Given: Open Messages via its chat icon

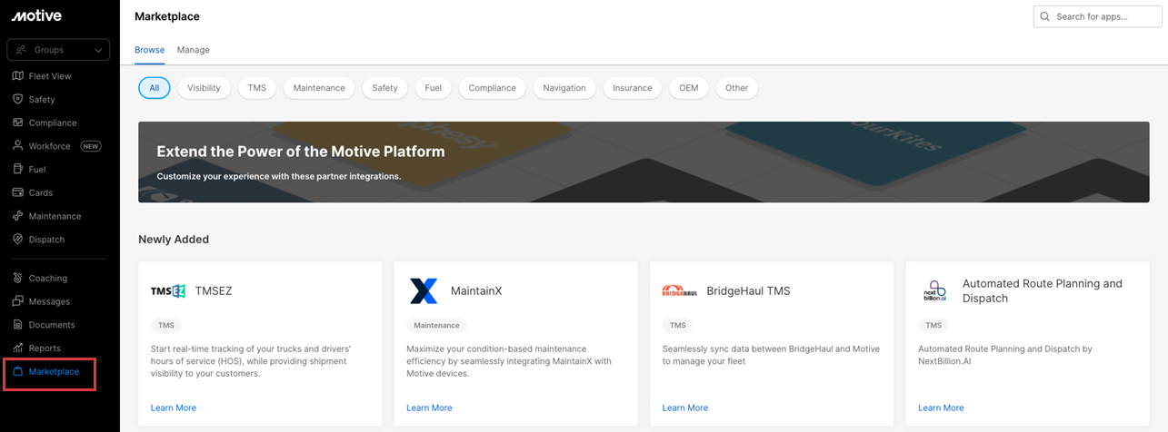Looking at the screenshot, I should [x=18, y=301].
